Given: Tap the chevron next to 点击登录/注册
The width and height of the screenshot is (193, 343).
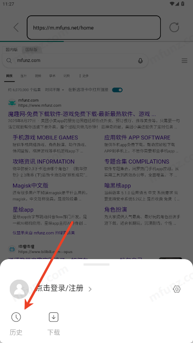Looking at the screenshot, I should pyautogui.click(x=90, y=289).
